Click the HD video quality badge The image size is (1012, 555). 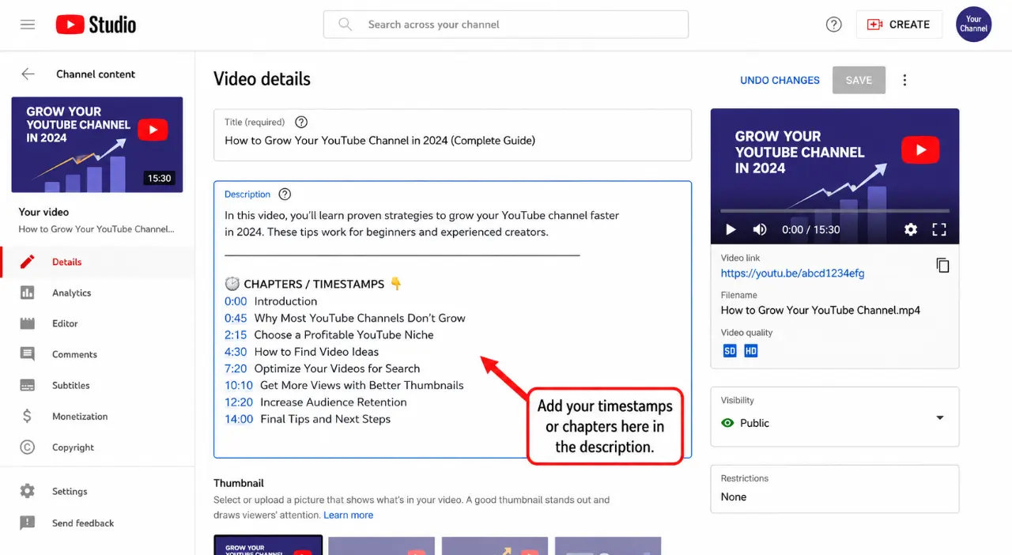pyautogui.click(x=751, y=350)
